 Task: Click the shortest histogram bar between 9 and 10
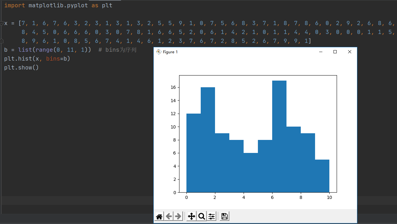(x=322, y=176)
